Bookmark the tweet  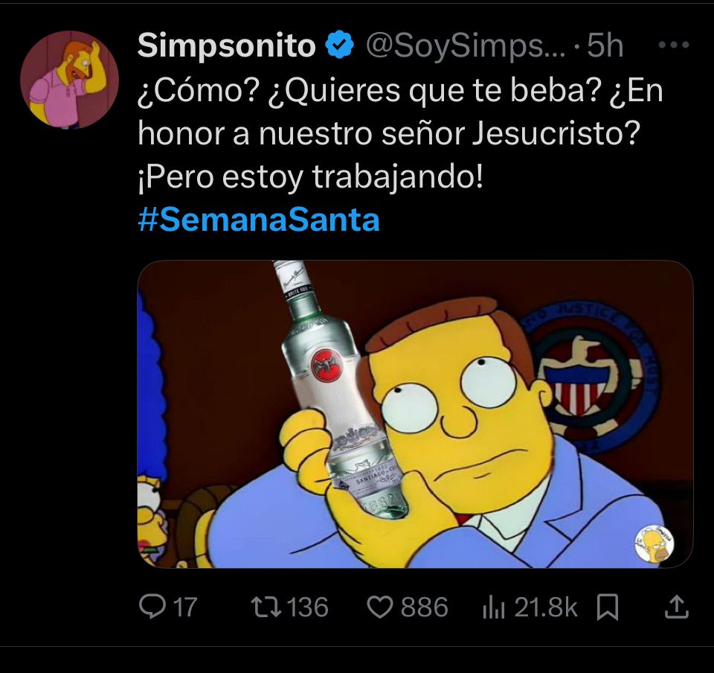click(x=609, y=607)
